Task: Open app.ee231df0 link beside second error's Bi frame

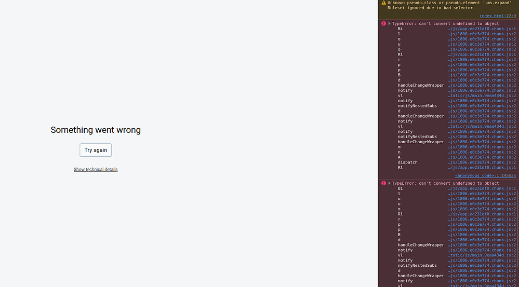Action: (482, 188)
